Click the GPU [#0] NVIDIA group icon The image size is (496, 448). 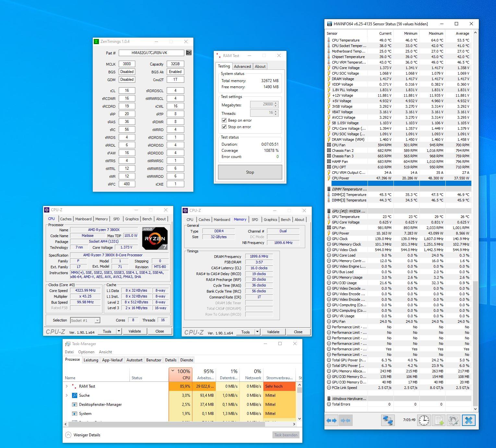[329, 211]
